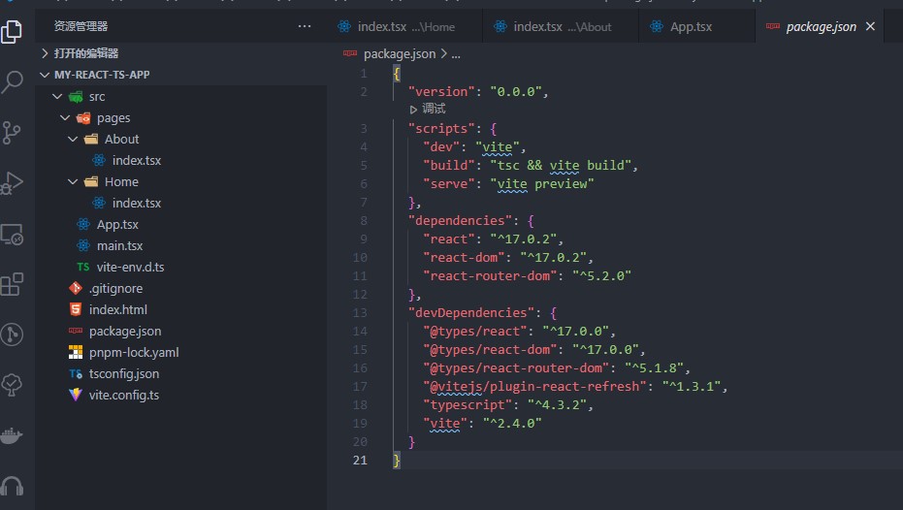903x510 pixels.
Task: Collapse the src folder
Action: click(96, 96)
